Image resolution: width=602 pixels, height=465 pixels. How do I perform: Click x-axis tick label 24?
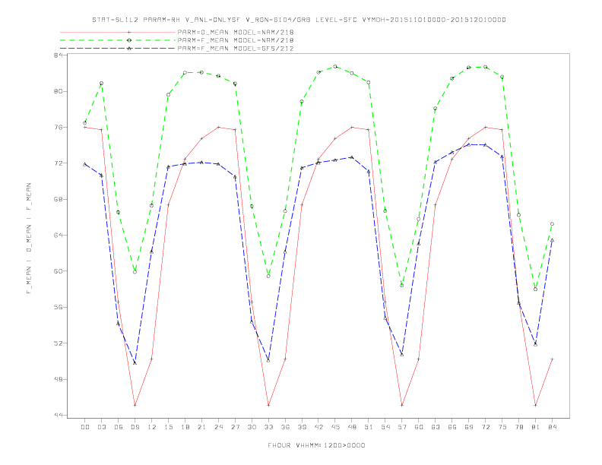point(218,427)
